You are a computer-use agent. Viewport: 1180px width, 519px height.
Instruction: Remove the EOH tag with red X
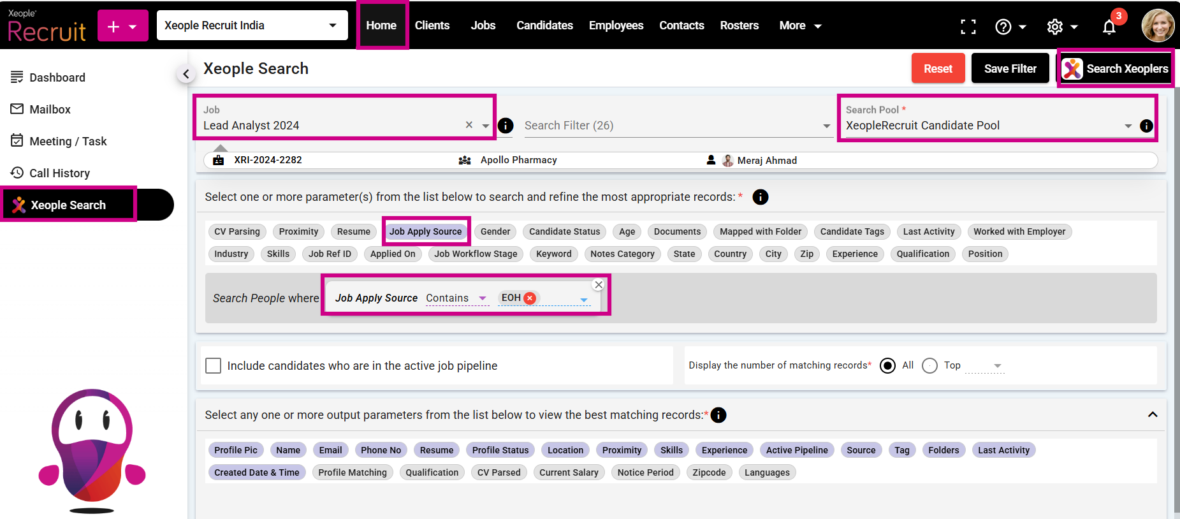(530, 298)
